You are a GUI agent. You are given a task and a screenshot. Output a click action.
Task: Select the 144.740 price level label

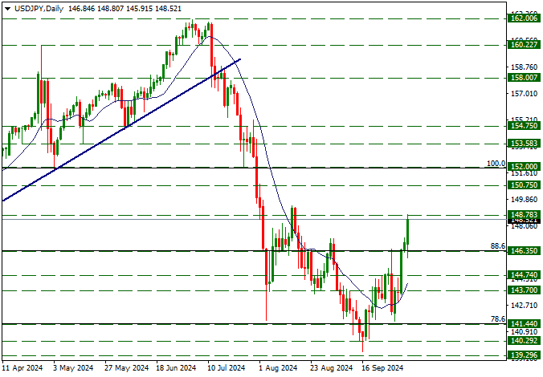524,275
